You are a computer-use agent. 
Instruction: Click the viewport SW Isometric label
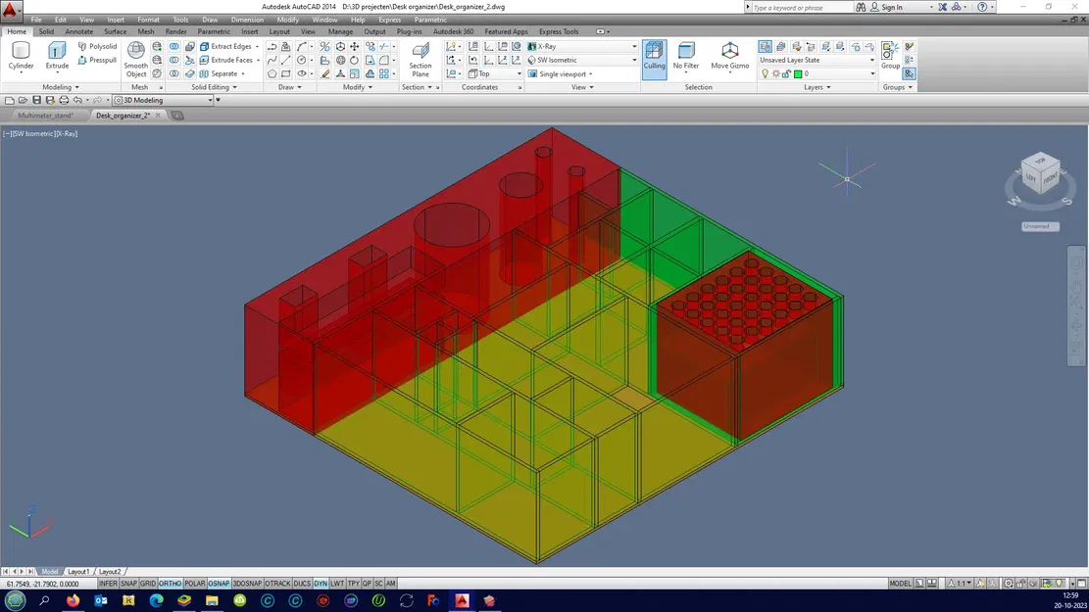(x=32, y=134)
